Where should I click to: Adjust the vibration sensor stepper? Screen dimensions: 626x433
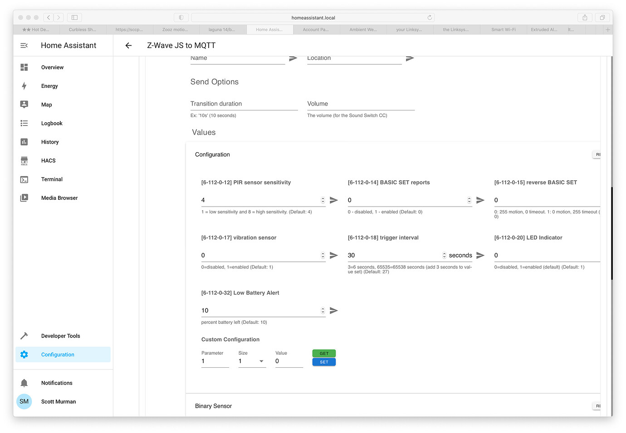323,255
